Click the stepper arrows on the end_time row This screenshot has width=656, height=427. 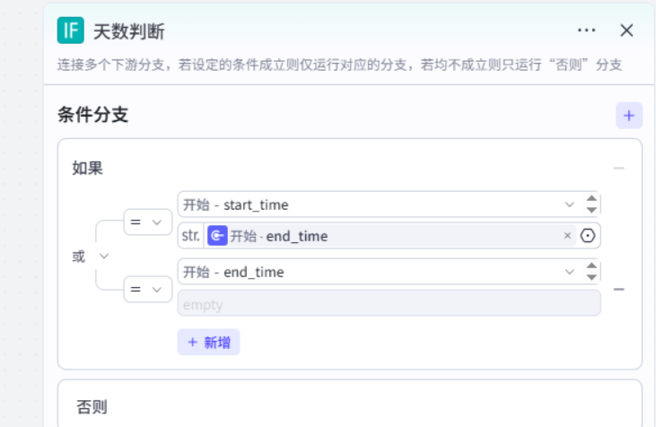pos(590,272)
